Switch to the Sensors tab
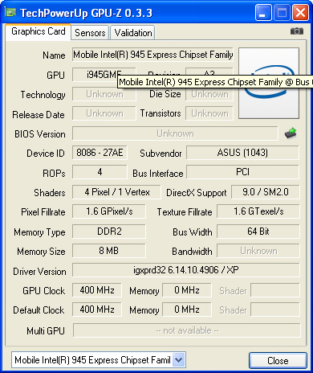Image resolution: width=313 pixels, height=373 pixels. click(90, 33)
